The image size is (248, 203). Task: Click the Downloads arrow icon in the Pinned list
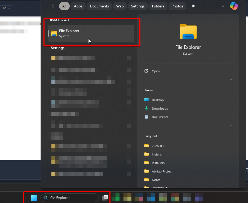[x=147, y=108]
